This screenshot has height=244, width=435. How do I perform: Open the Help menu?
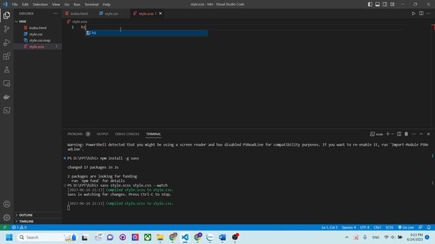(x=107, y=4)
